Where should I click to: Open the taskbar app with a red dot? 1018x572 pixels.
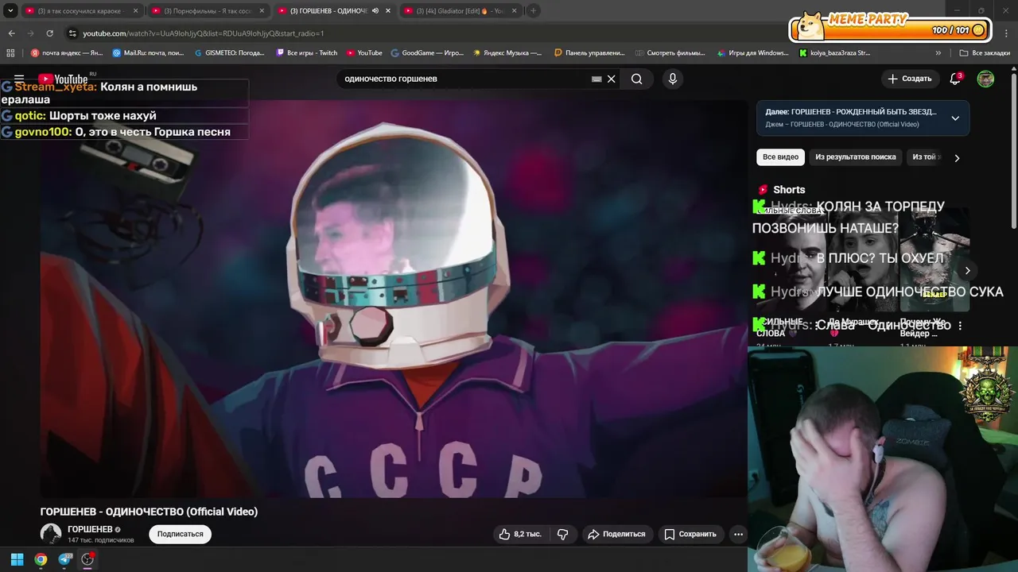click(88, 559)
